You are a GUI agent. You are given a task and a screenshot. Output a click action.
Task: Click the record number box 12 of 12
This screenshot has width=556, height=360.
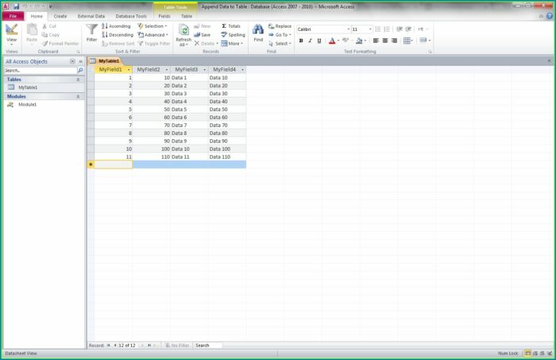tap(127, 345)
